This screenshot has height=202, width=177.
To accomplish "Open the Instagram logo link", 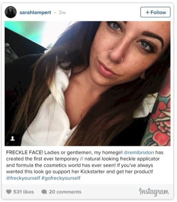I will 154,192.
